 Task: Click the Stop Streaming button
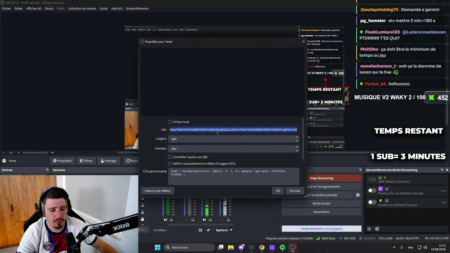[x=321, y=178]
